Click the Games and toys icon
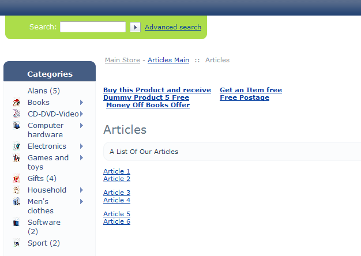The image size is (361, 256). click(x=16, y=158)
